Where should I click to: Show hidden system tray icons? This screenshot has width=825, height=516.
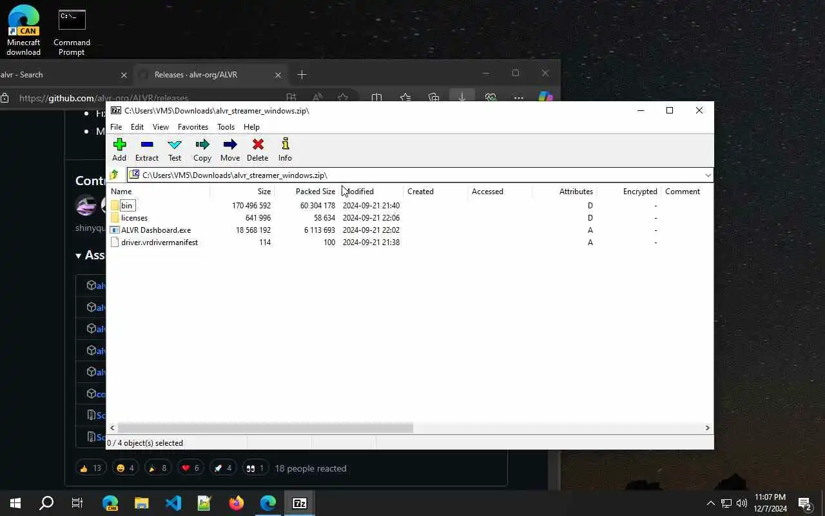pos(710,503)
